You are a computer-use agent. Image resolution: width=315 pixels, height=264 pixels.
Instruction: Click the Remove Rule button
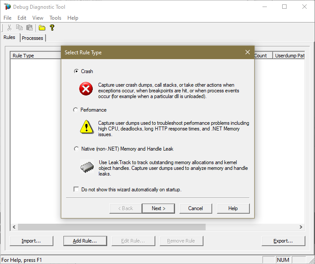pos(182,241)
